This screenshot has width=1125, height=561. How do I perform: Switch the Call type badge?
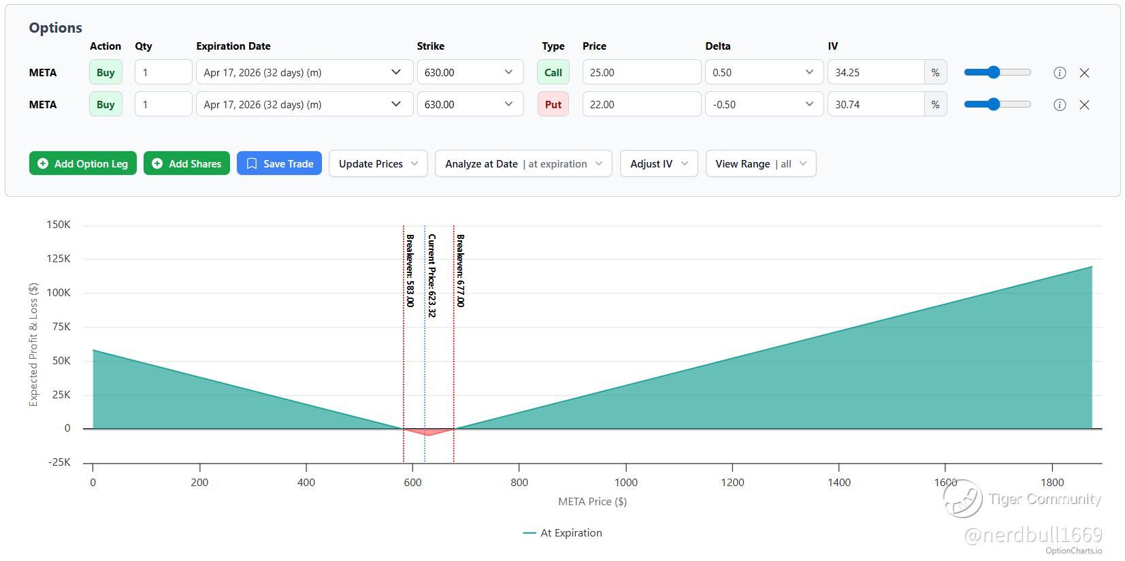[553, 73]
